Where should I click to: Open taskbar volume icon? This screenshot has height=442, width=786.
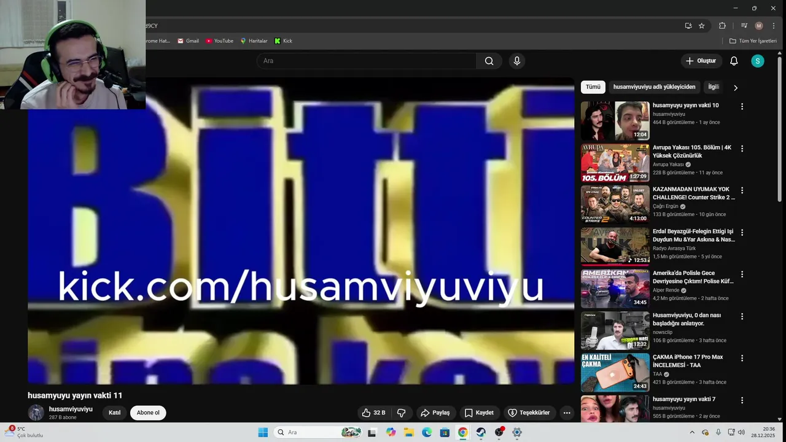pos(741,432)
